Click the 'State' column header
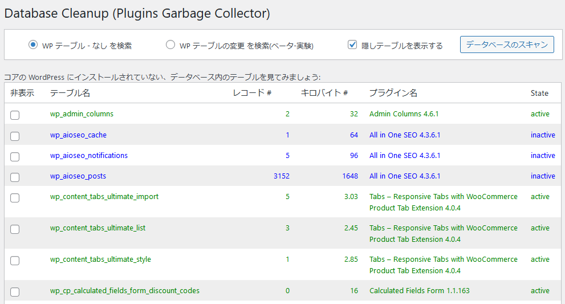 539,93
